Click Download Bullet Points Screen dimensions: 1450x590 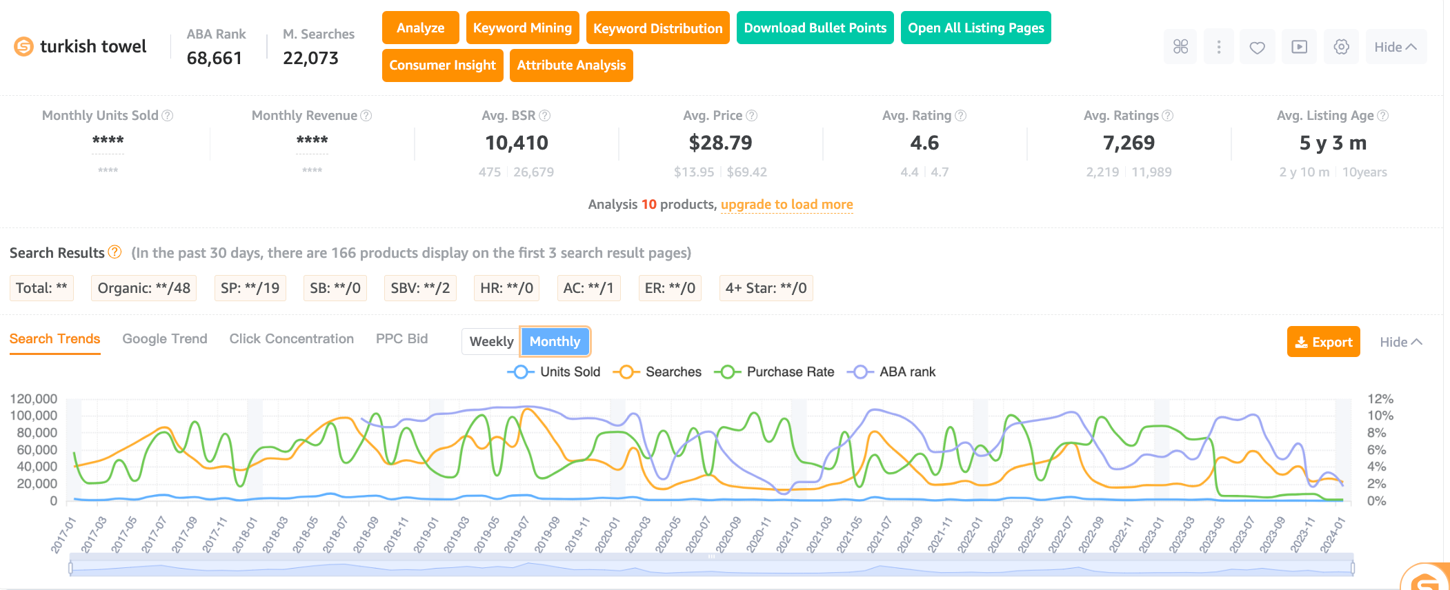815,28
